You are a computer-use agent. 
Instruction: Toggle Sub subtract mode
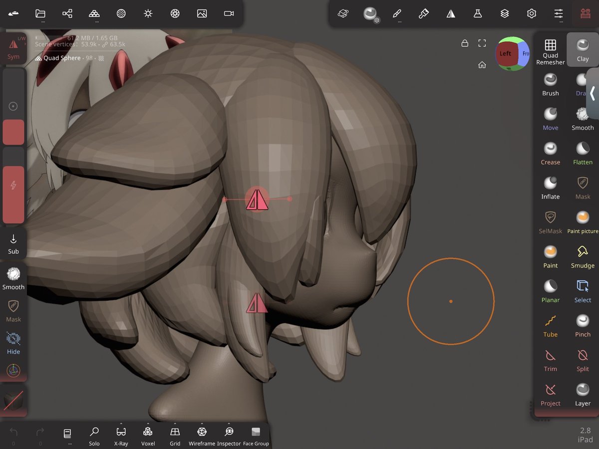[13, 244]
